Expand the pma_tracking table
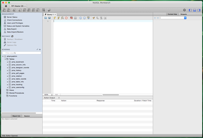Image resolution: width=203 pixels, height=138 pixels. [x=8, y=85]
